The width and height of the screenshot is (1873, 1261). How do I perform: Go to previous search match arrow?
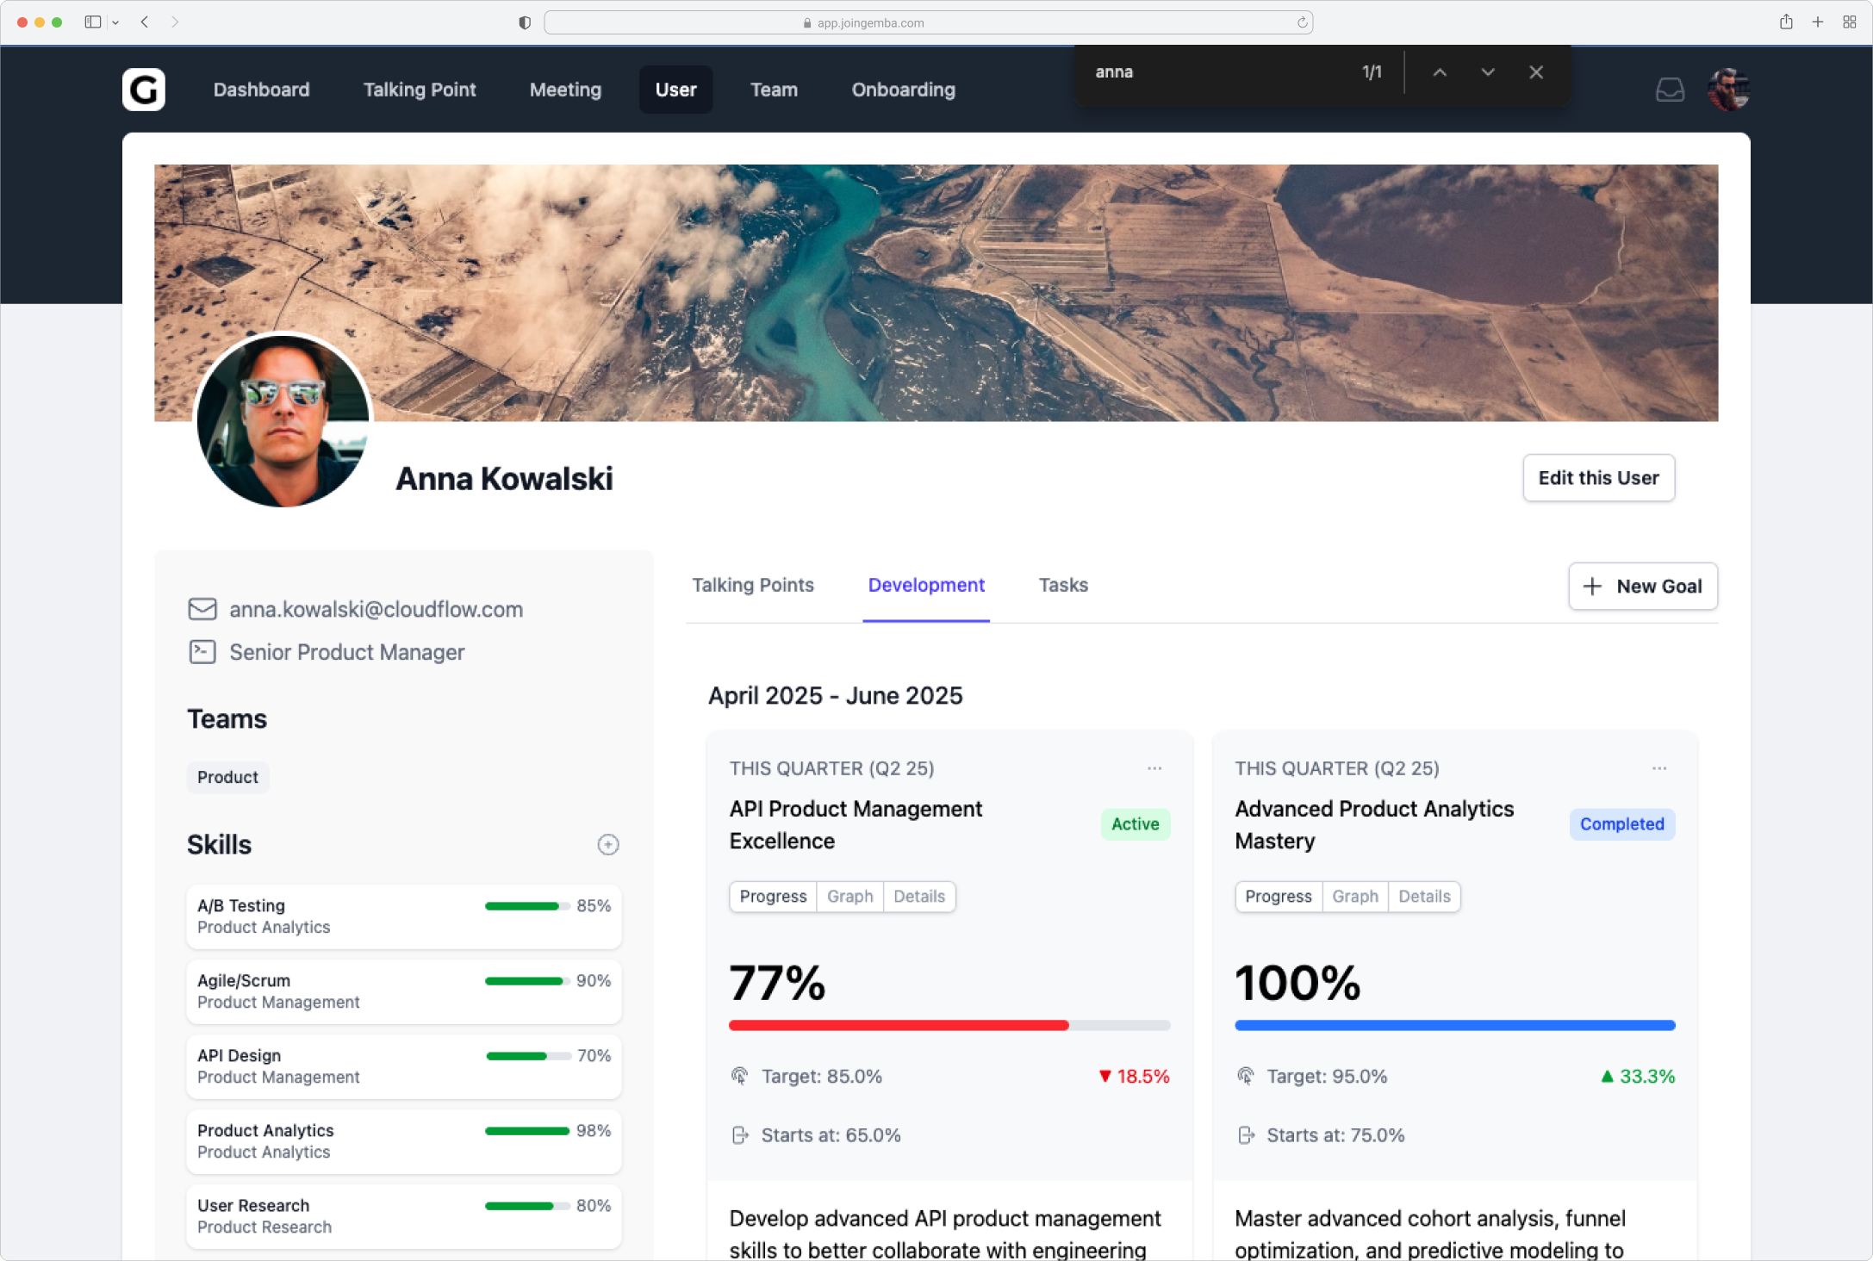point(1440,72)
